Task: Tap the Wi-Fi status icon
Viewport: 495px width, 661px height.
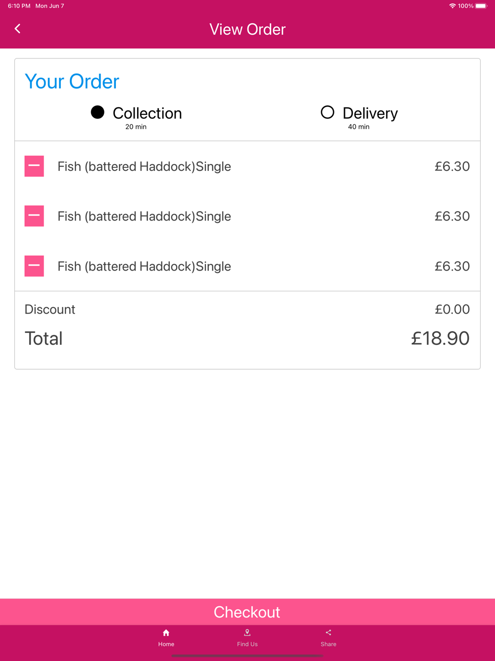Action: tap(452, 6)
